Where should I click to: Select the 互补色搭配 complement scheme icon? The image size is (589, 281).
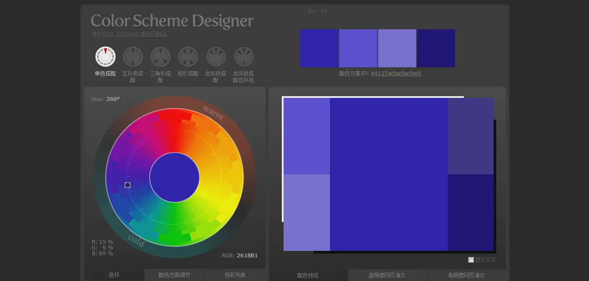(133, 57)
